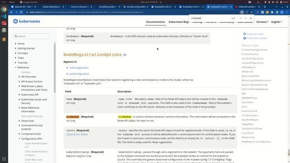Viewport: 290px width, 163px height.
Task: Open Chrome from the Ubuntu dock
Action: click(4, 9)
